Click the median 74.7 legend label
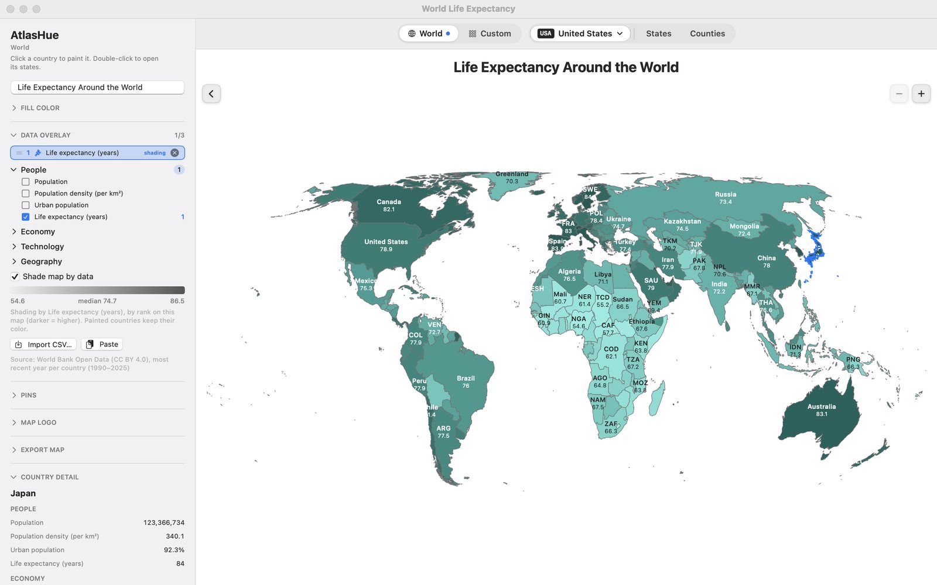The height and width of the screenshot is (585, 937). pos(97,301)
